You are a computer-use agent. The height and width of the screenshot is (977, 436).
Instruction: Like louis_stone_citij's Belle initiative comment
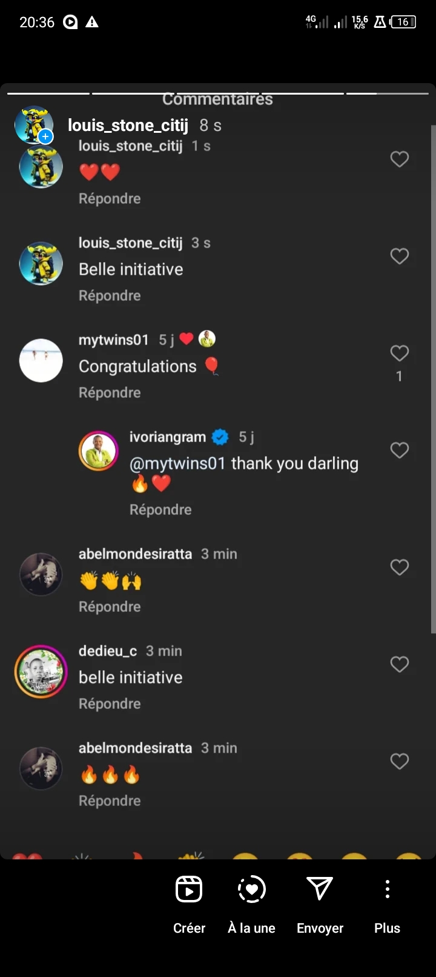click(x=399, y=256)
